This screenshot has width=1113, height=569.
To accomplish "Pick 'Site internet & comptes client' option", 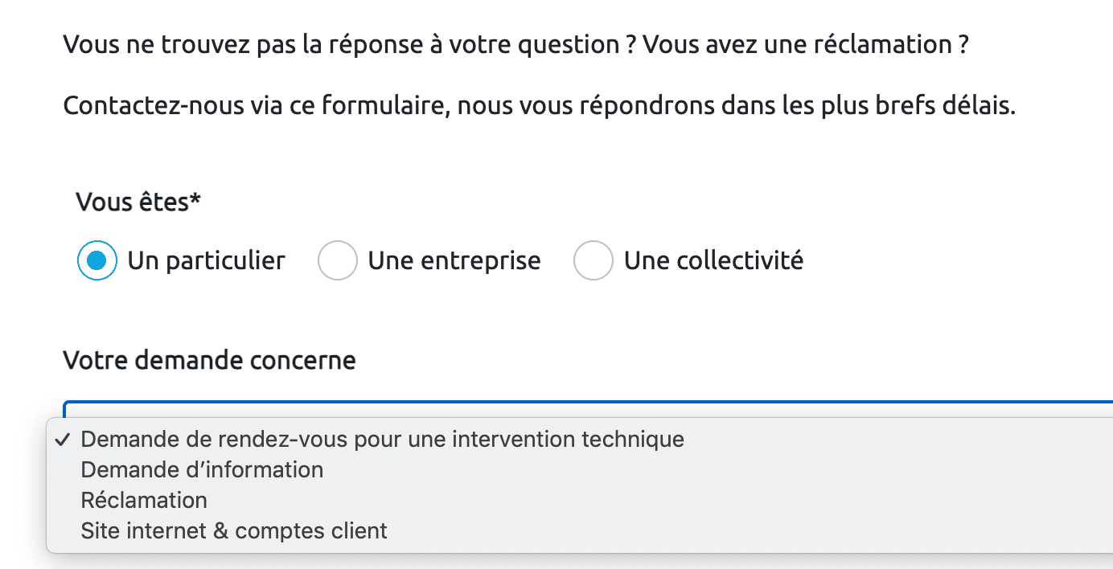I will click(x=233, y=530).
